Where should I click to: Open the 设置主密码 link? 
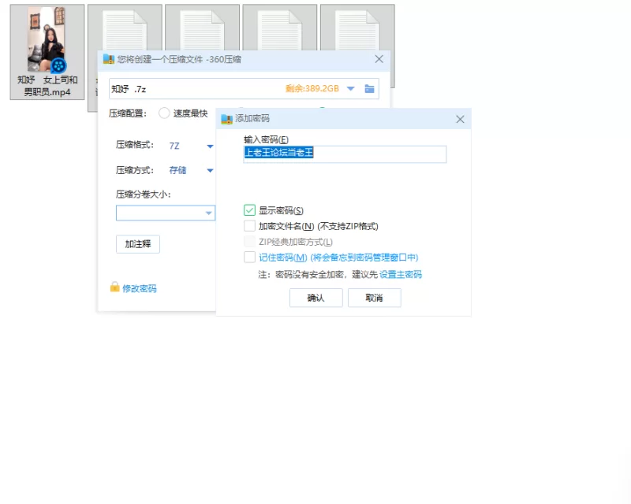(x=401, y=275)
